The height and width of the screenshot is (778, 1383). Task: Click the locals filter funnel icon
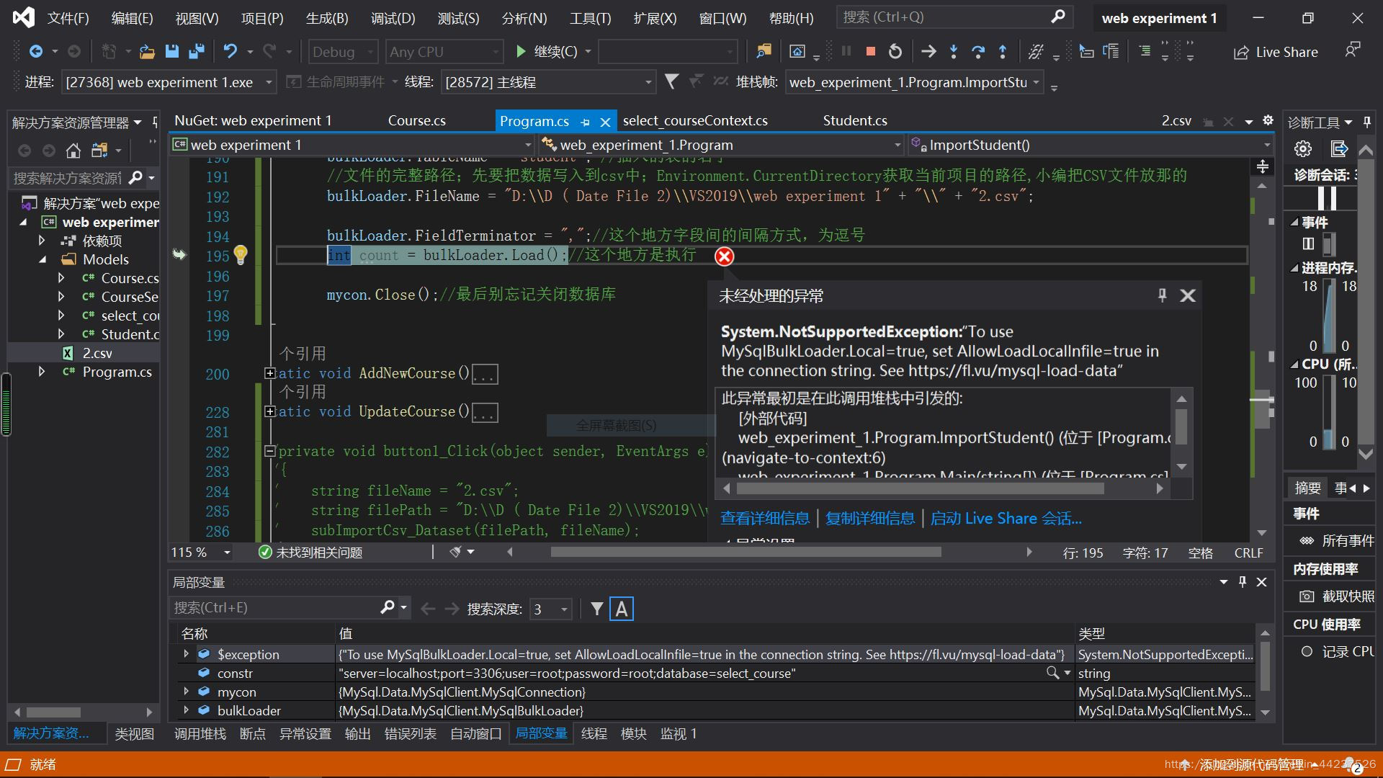596,609
